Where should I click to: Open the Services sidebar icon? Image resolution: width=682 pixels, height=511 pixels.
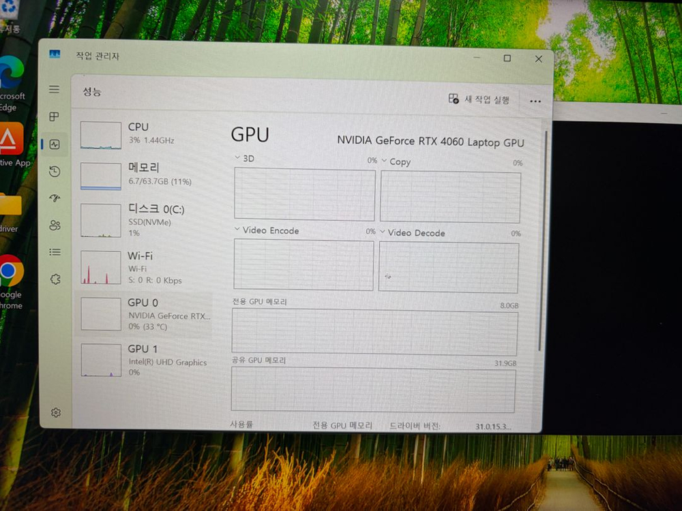[x=55, y=279]
